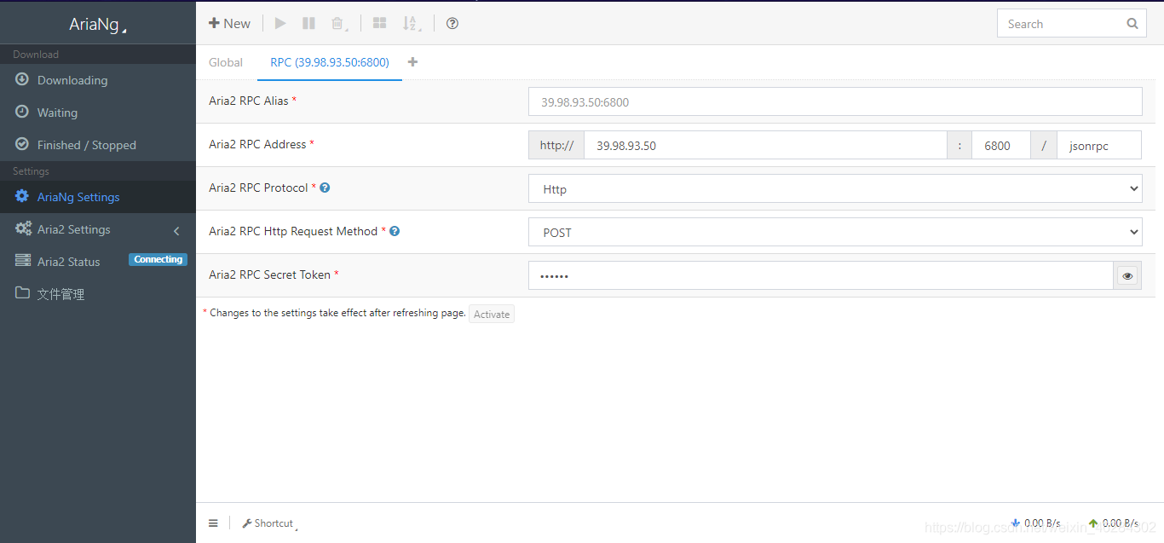Click the help question mark icon in toolbar

(452, 24)
